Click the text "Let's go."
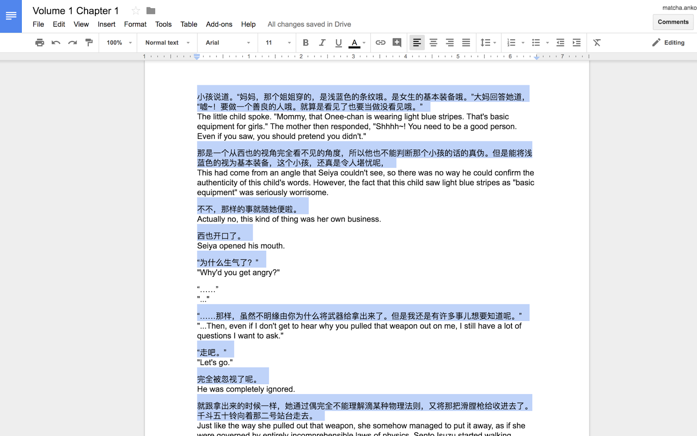697x436 pixels. click(x=215, y=363)
